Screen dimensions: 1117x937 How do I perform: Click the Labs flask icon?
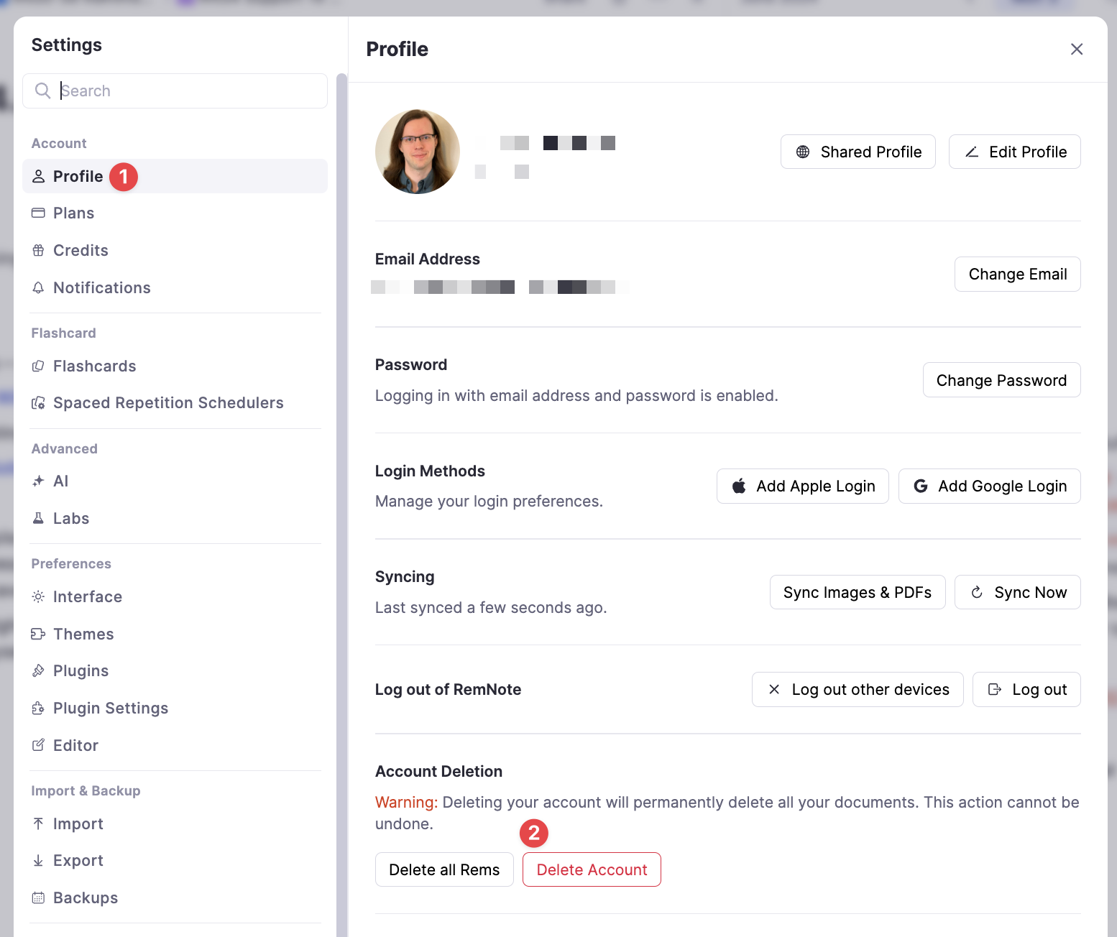(x=38, y=518)
